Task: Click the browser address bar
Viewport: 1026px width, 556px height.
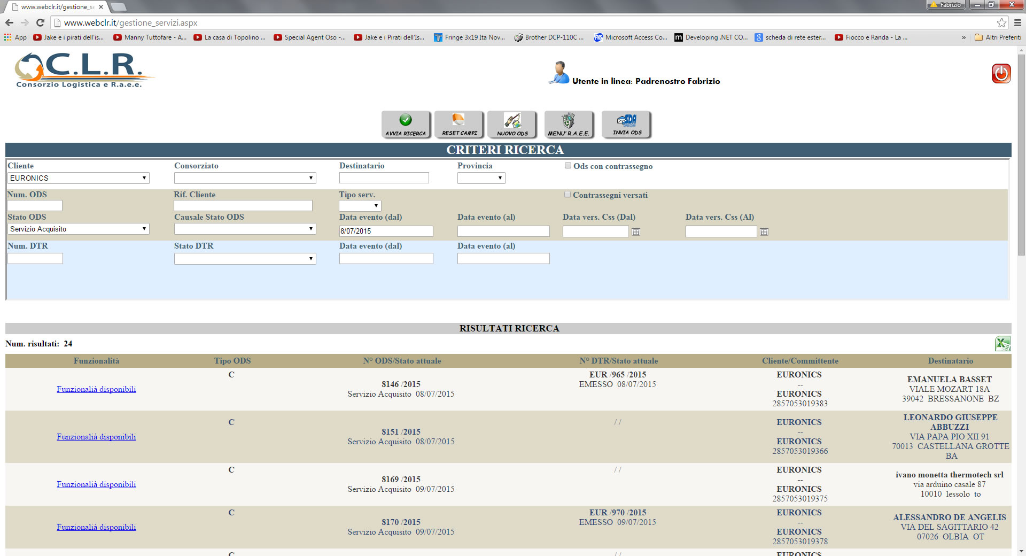Action: (x=524, y=22)
